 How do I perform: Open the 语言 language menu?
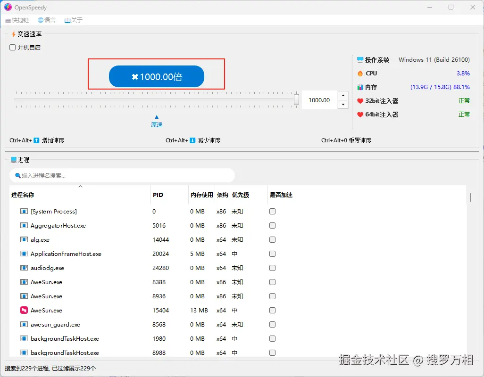(x=47, y=20)
